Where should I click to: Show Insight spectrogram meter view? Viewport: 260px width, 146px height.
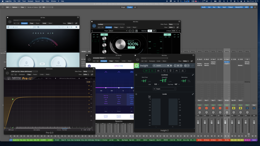click(x=183, y=71)
